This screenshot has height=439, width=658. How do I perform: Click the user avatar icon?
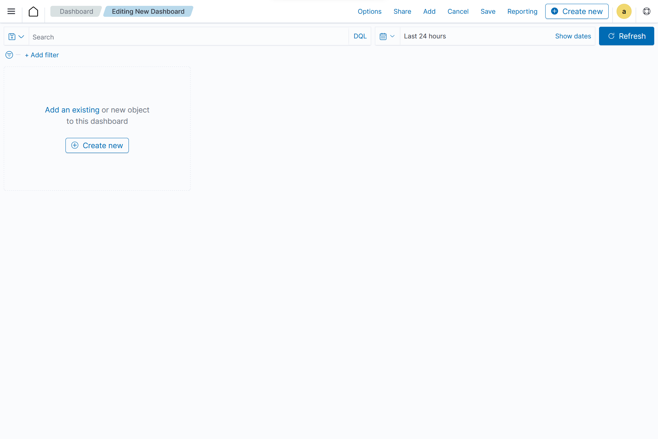point(625,11)
